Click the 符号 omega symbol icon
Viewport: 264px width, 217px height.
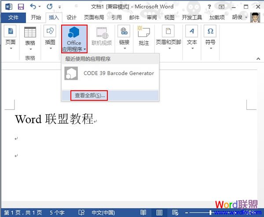pyautogui.click(x=210, y=35)
